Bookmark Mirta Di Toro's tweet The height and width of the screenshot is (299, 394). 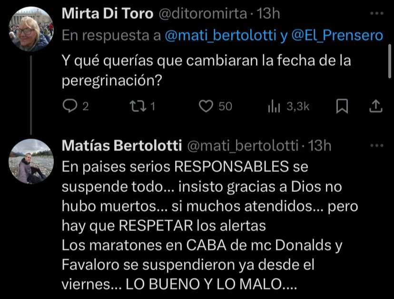tap(342, 106)
